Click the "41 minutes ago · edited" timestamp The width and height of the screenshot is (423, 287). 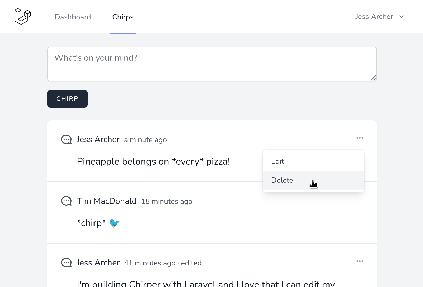(x=163, y=263)
